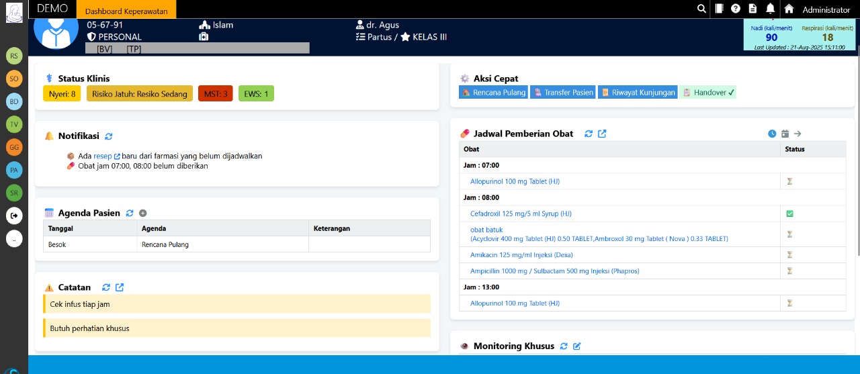
Task: Open the Nyeri: 8 status badge
Action: coord(62,93)
